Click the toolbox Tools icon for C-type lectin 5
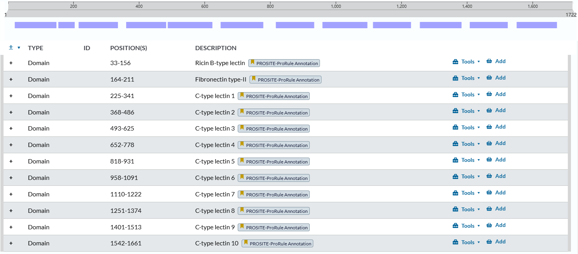The height and width of the screenshot is (254, 578). tap(455, 160)
